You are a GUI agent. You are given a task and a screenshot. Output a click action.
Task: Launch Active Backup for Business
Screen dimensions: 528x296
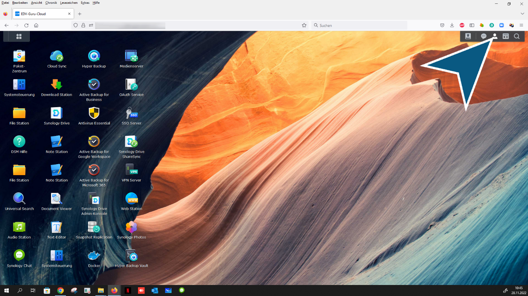point(94,85)
